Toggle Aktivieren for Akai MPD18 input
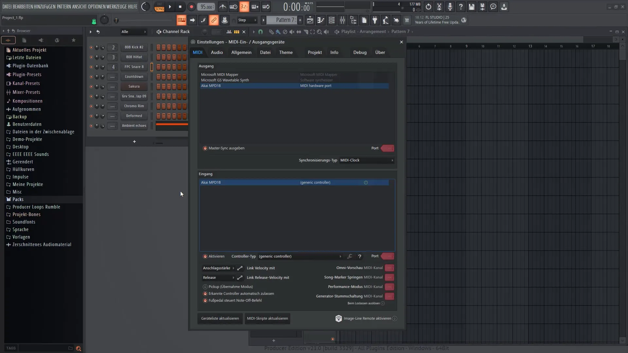628x353 pixels. pyautogui.click(x=205, y=256)
